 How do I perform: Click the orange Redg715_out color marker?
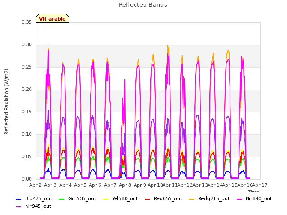pos(191,199)
